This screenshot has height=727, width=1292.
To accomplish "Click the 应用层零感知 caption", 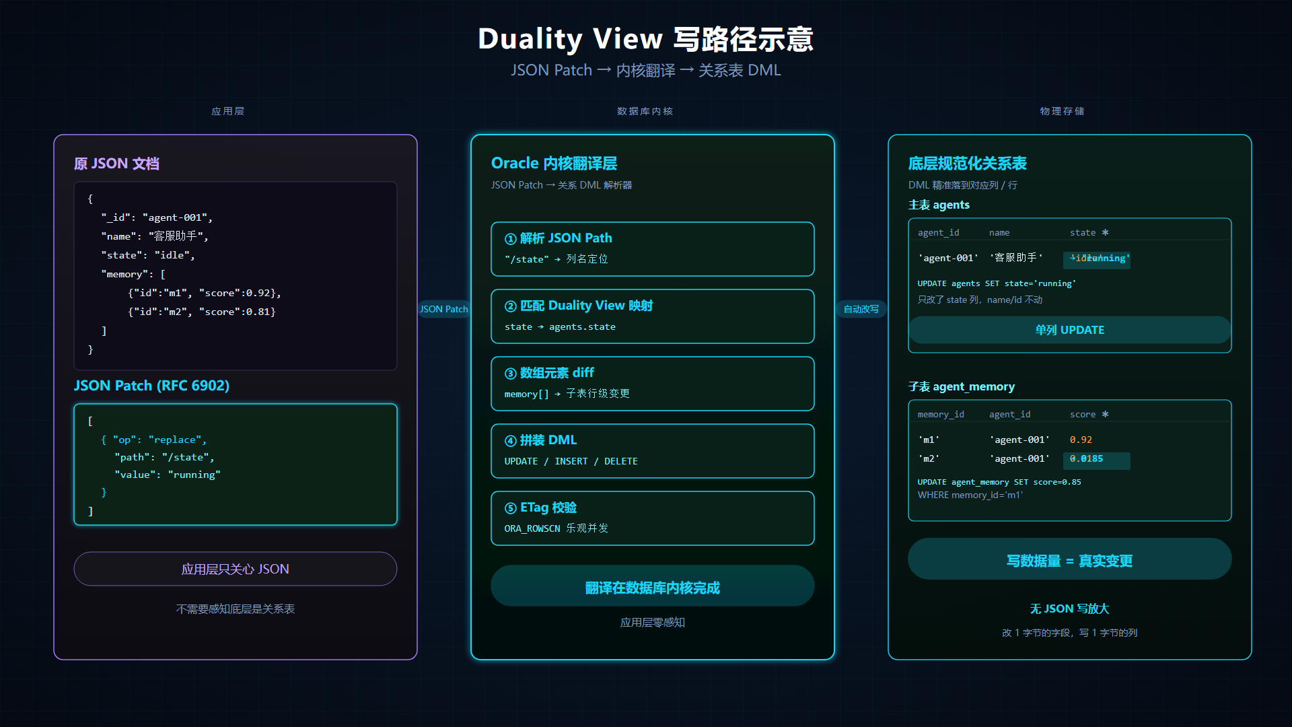I will pos(653,623).
